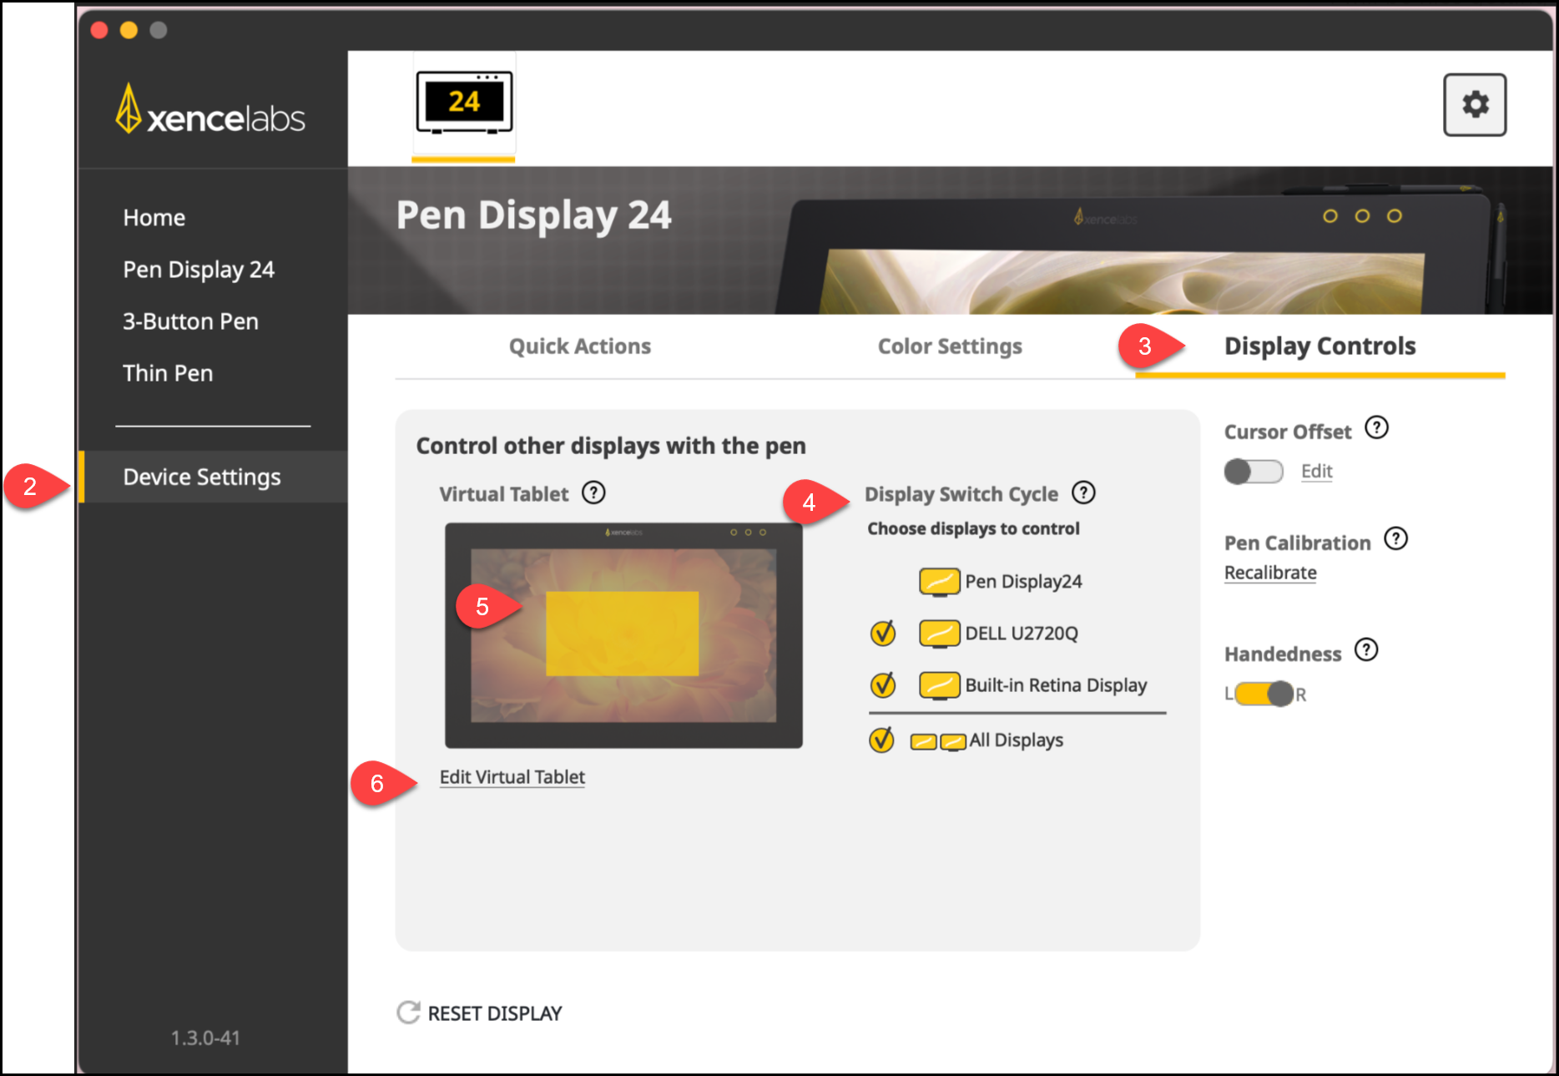Enable the Cursor Offset toggle
This screenshot has width=1559, height=1076.
point(1254,472)
